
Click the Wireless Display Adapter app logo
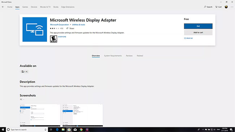click(x=35, y=30)
